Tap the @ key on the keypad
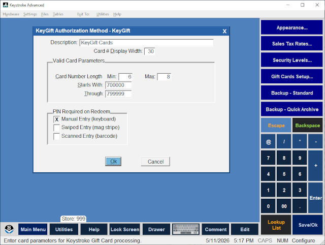The image size is (325, 245). point(268,141)
